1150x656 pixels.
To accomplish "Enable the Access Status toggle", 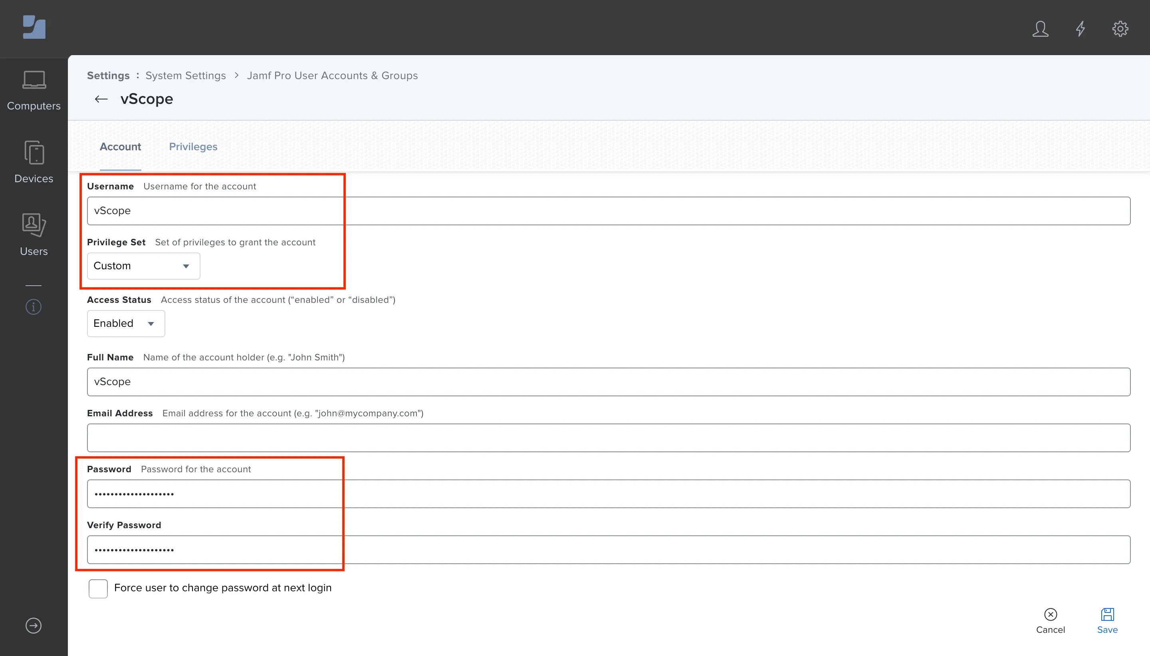I will point(126,323).
